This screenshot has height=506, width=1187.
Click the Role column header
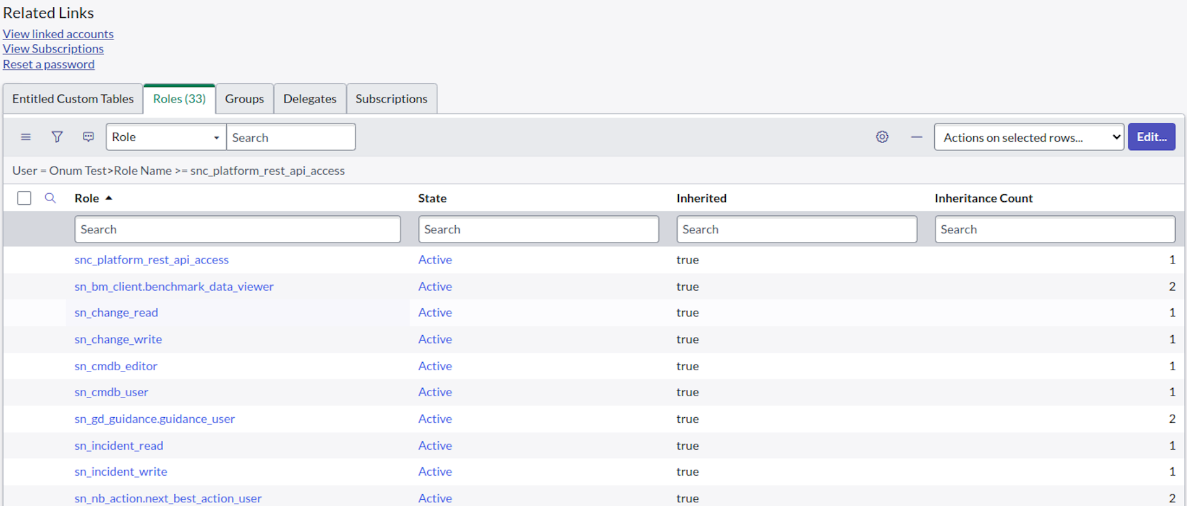(87, 198)
